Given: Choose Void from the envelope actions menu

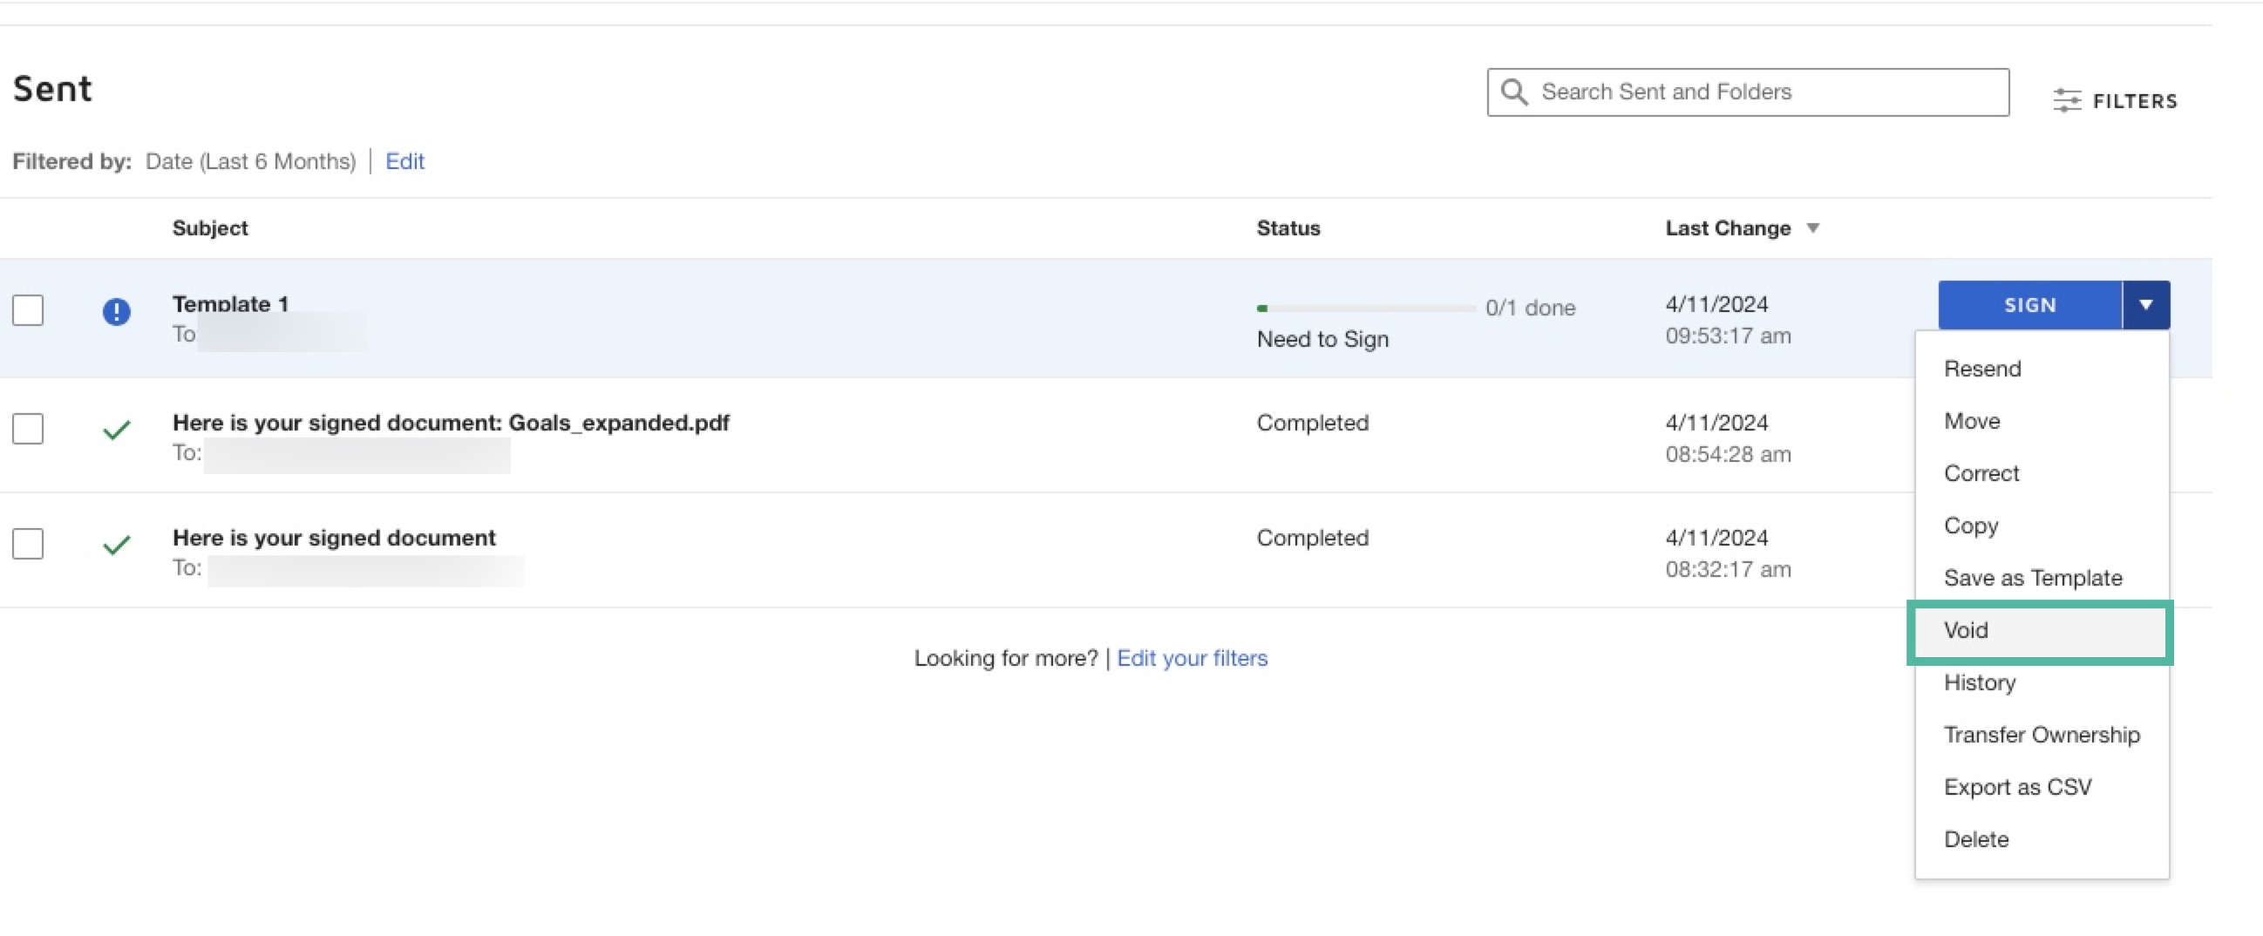Looking at the screenshot, I should (1966, 630).
